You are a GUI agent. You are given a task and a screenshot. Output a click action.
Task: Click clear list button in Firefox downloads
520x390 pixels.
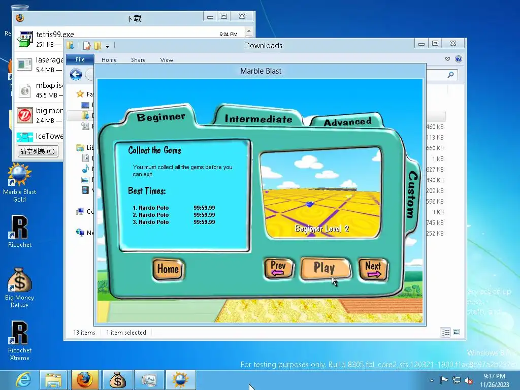point(38,151)
